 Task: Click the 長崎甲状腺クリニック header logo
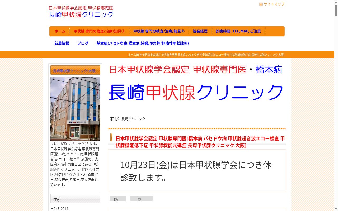pos(81,12)
